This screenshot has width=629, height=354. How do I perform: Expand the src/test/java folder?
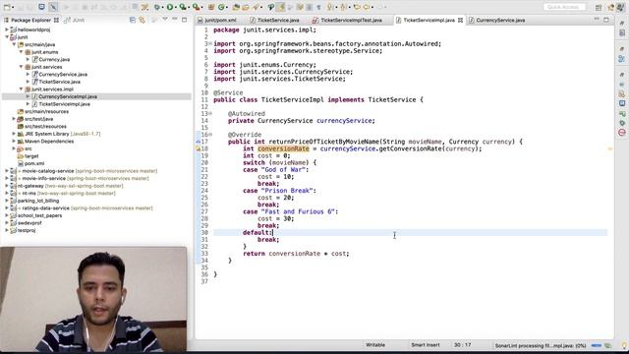[14, 119]
